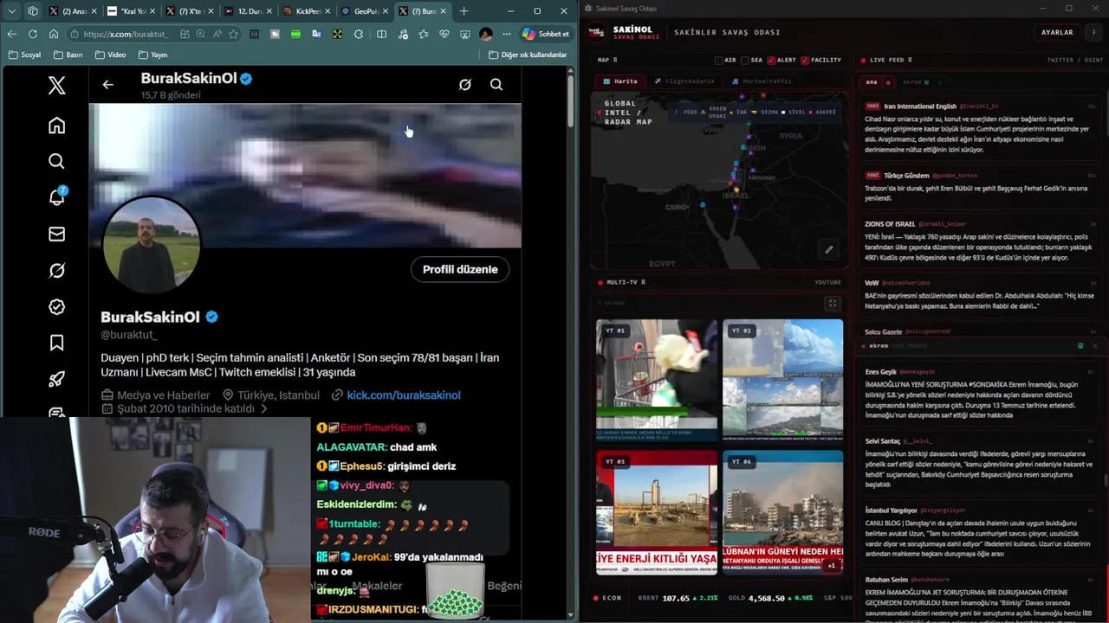This screenshot has height=623, width=1109.
Task: Open the Yayın bookmarks folder
Action: pyautogui.click(x=152, y=55)
